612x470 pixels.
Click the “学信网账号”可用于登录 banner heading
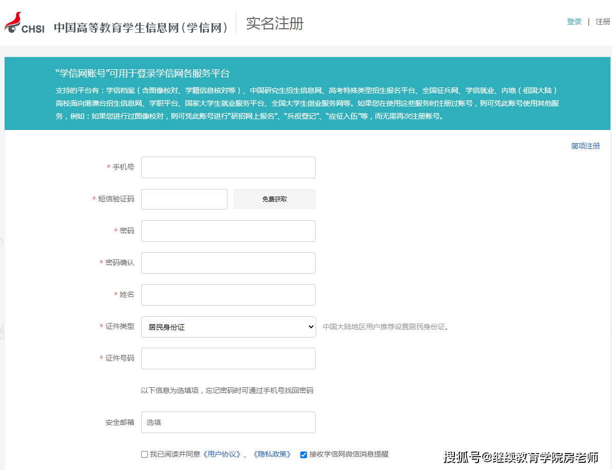click(142, 73)
